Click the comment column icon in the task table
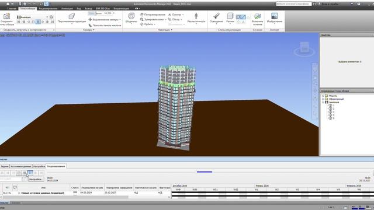The height and width of the screenshot is (210, 374). pos(15,188)
